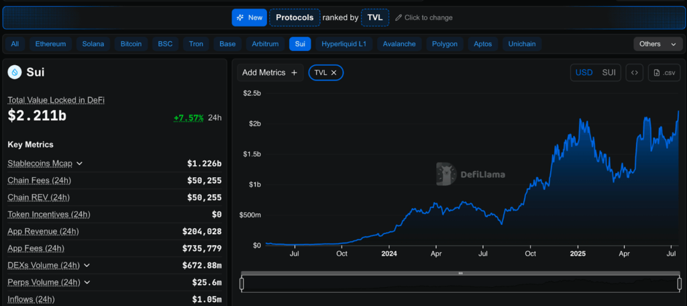Select the Unichain chain tab

pyautogui.click(x=522, y=44)
